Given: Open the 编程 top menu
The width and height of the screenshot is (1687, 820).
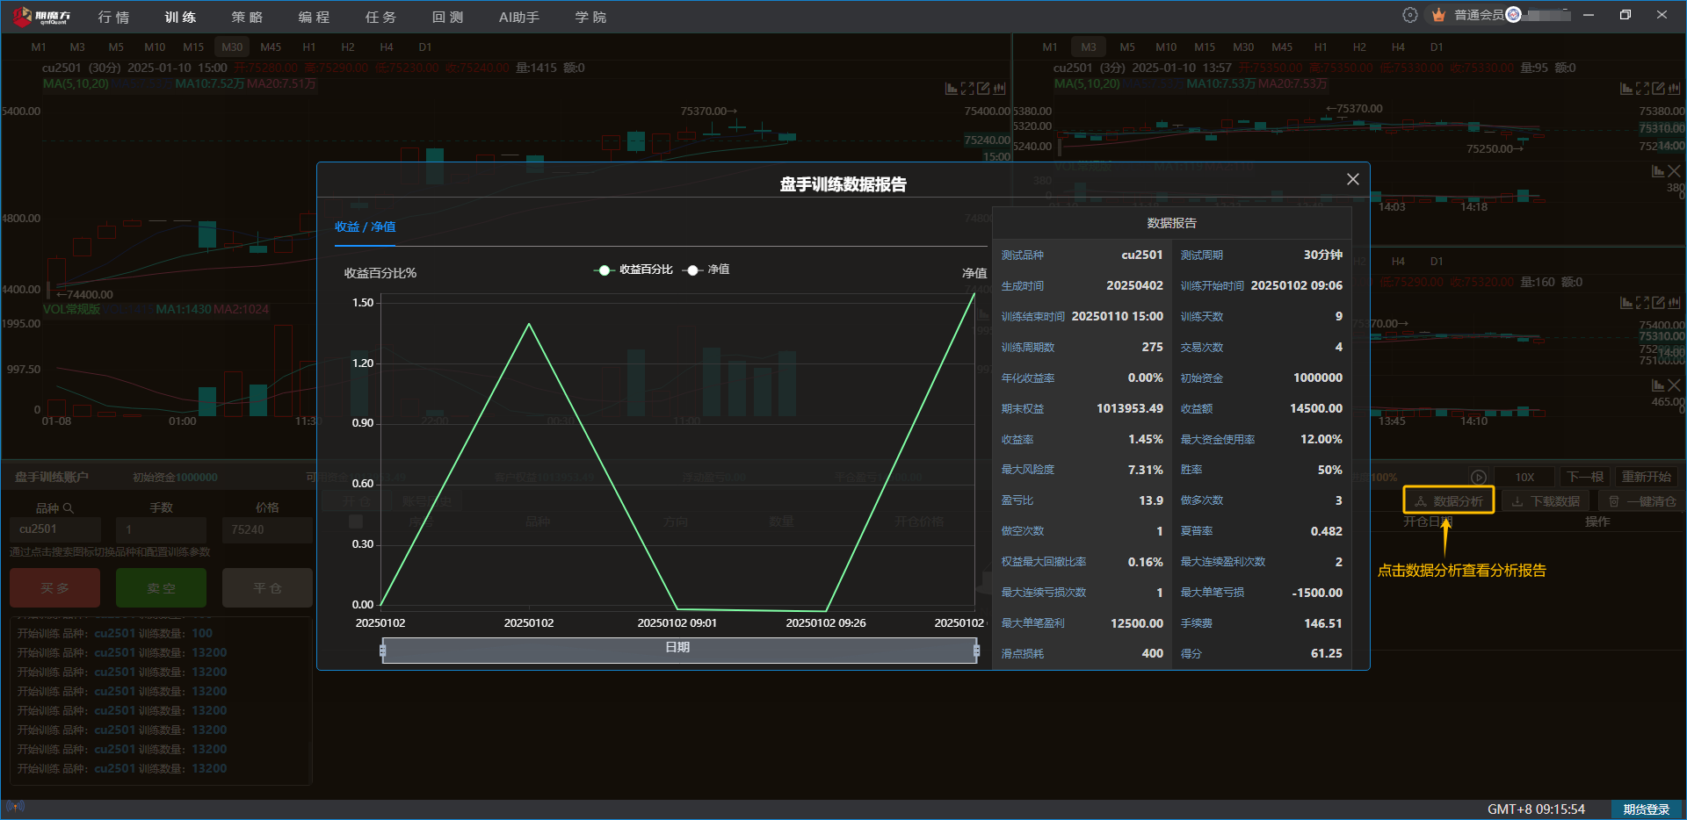Looking at the screenshot, I should (x=314, y=17).
